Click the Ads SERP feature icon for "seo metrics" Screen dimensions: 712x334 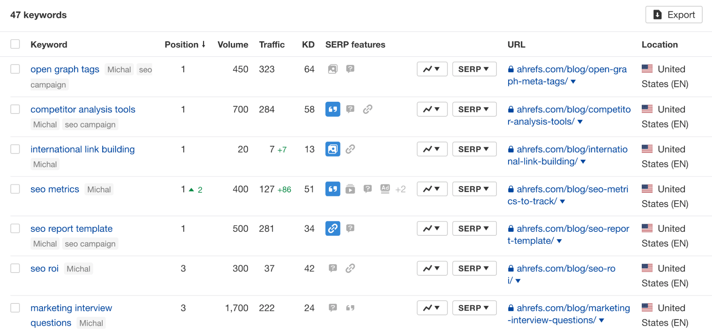(x=385, y=189)
